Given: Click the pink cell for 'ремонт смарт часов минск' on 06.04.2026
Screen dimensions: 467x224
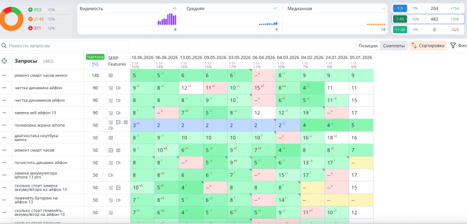Looking at the screenshot, I should coord(264,76).
